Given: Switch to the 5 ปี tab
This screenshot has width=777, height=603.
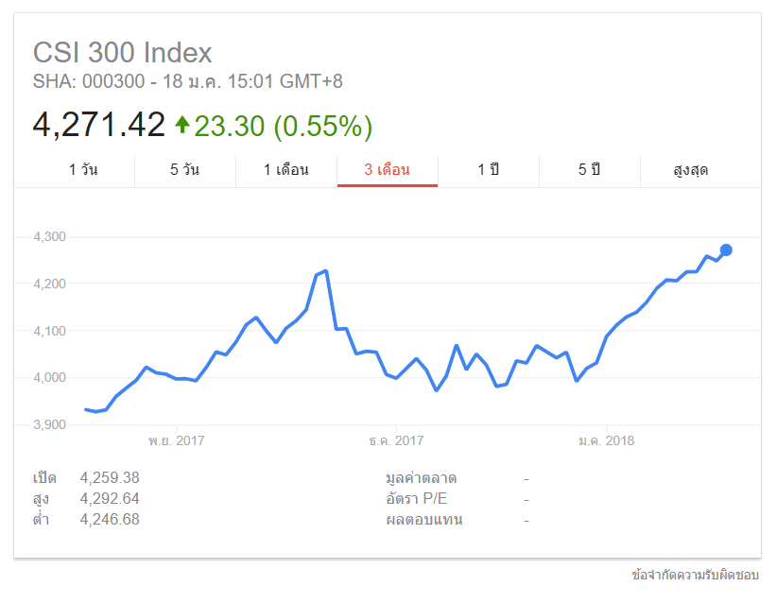Looking at the screenshot, I should click(589, 170).
